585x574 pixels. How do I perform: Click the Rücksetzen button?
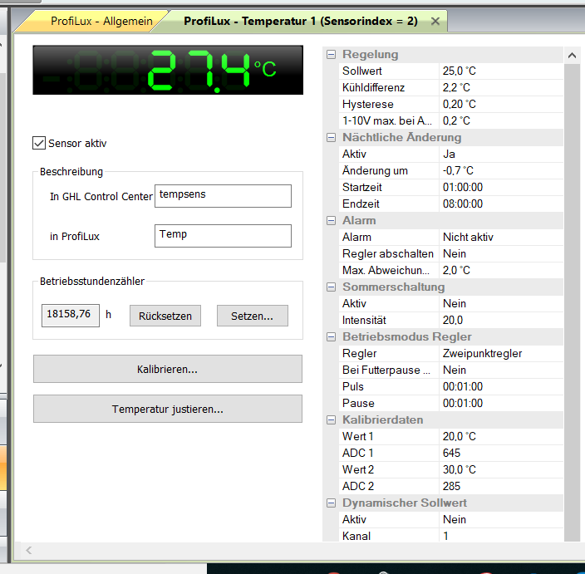tap(165, 316)
